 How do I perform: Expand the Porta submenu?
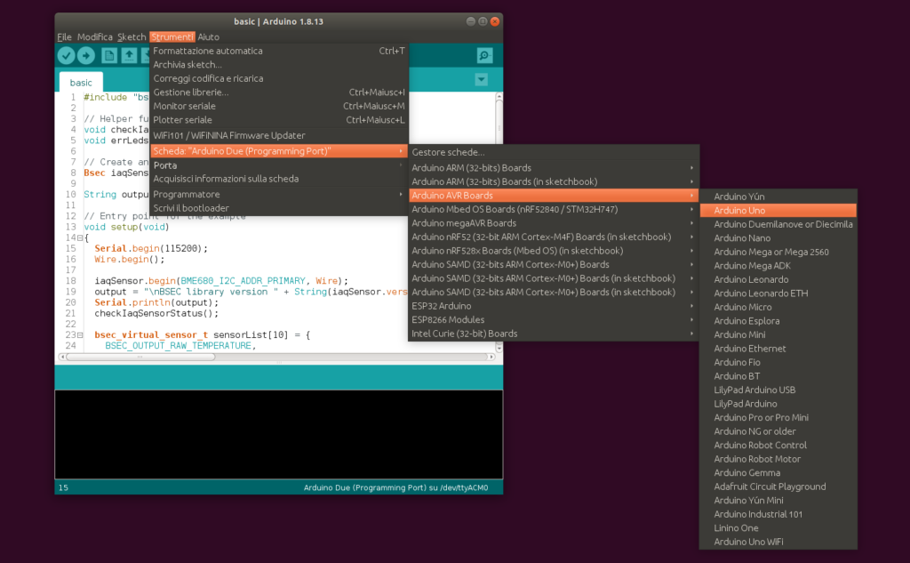pyautogui.click(x=278, y=165)
